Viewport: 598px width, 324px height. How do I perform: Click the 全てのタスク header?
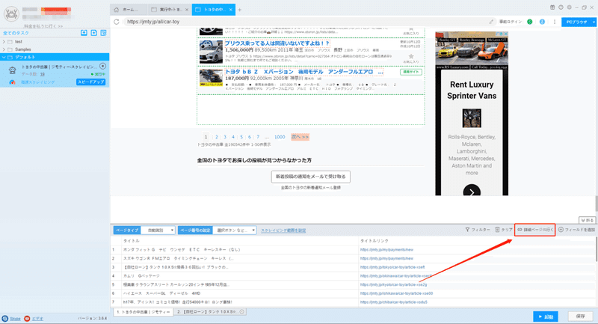pos(16,33)
